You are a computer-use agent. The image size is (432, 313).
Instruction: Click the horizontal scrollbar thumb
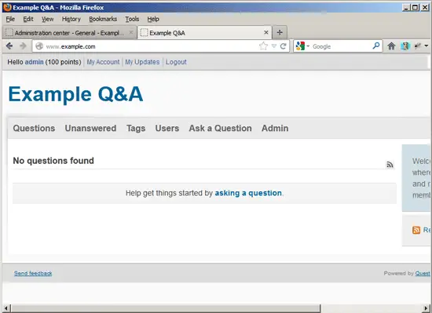pyautogui.click(x=166, y=308)
